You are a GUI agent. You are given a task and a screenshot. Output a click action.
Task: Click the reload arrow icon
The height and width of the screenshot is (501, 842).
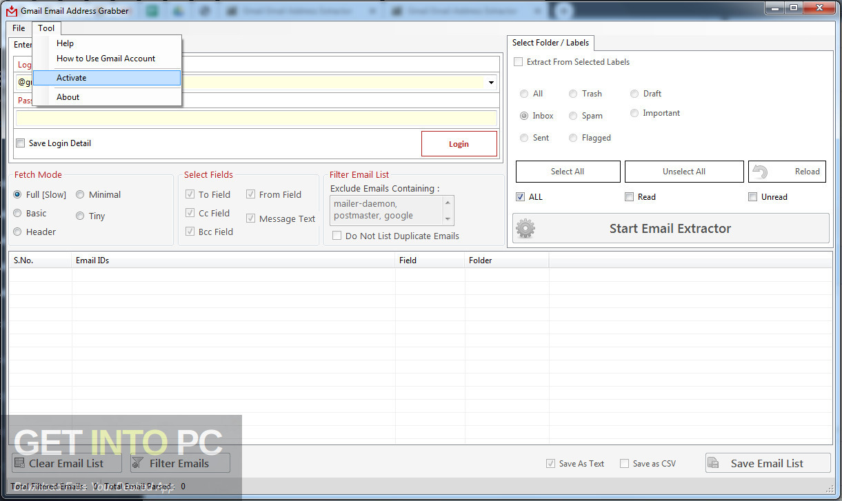[760, 172]
